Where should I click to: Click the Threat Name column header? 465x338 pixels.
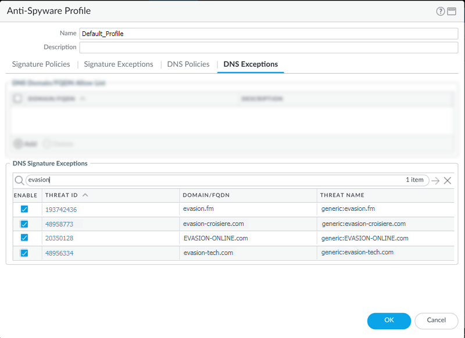pyautogui.click(x=342, y=195)
